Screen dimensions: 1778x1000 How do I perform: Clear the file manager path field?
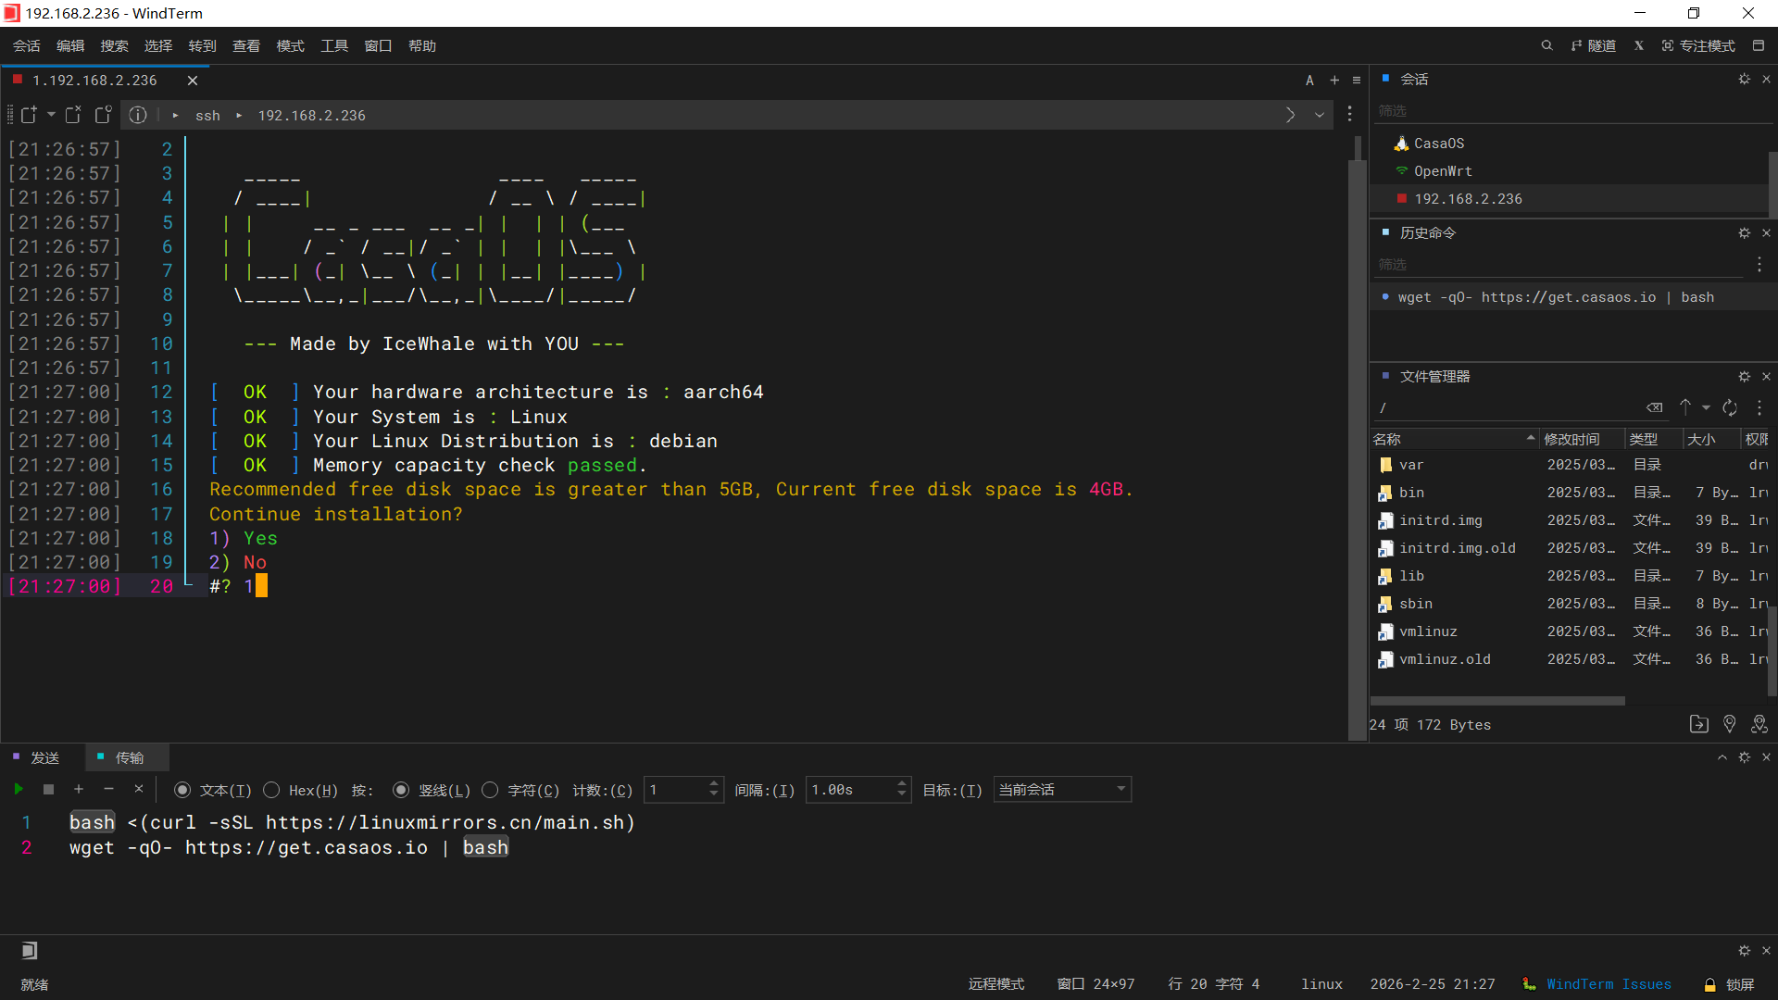pos(1655,407)
